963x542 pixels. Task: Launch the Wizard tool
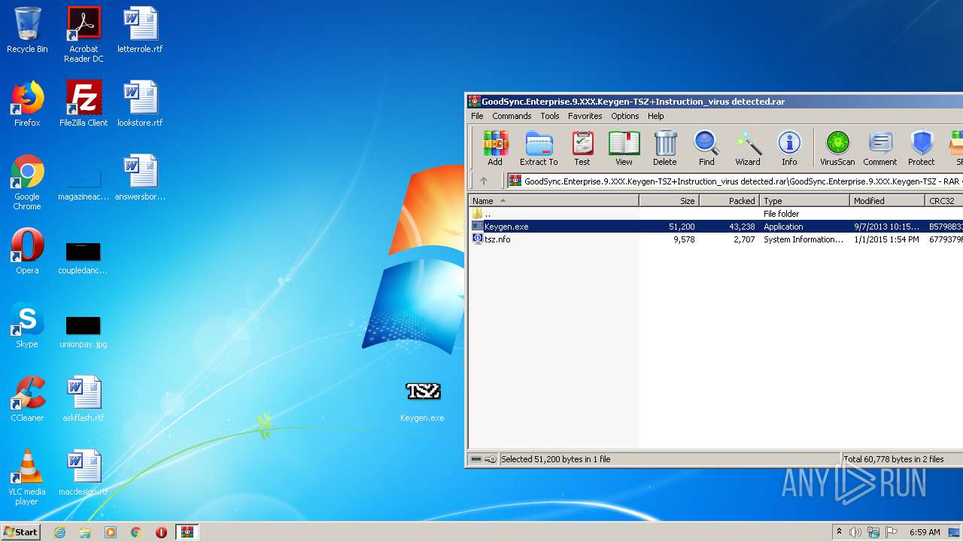[748, 148]
